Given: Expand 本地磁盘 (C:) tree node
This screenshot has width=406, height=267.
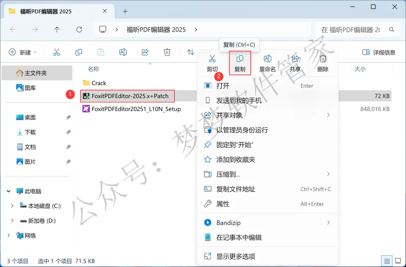Looking at the screenshot, I should pos(12,206).
